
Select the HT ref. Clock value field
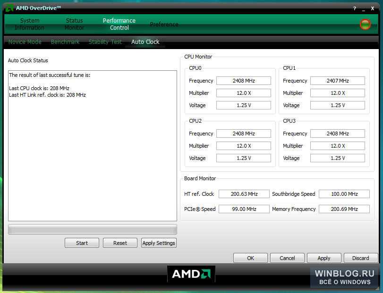point(244,194)
